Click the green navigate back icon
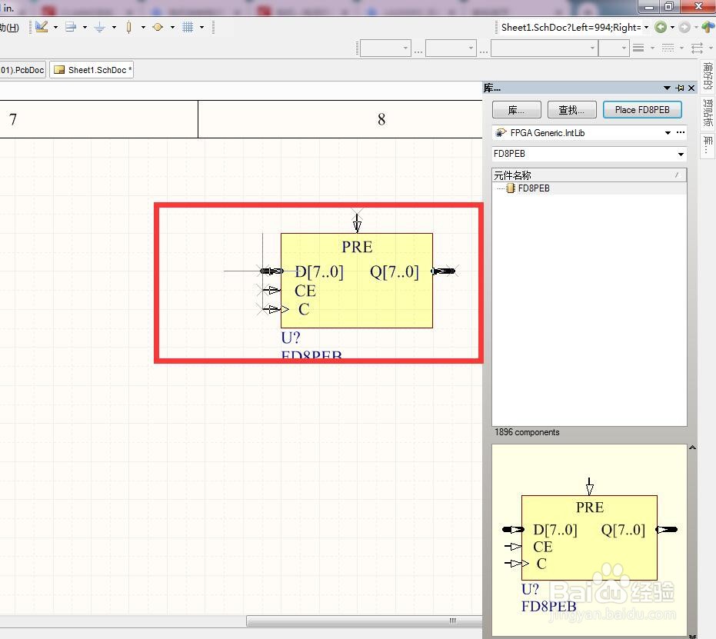Image resolution: width=716 pixels, height=639 pixels. click(x=661, y=28)
